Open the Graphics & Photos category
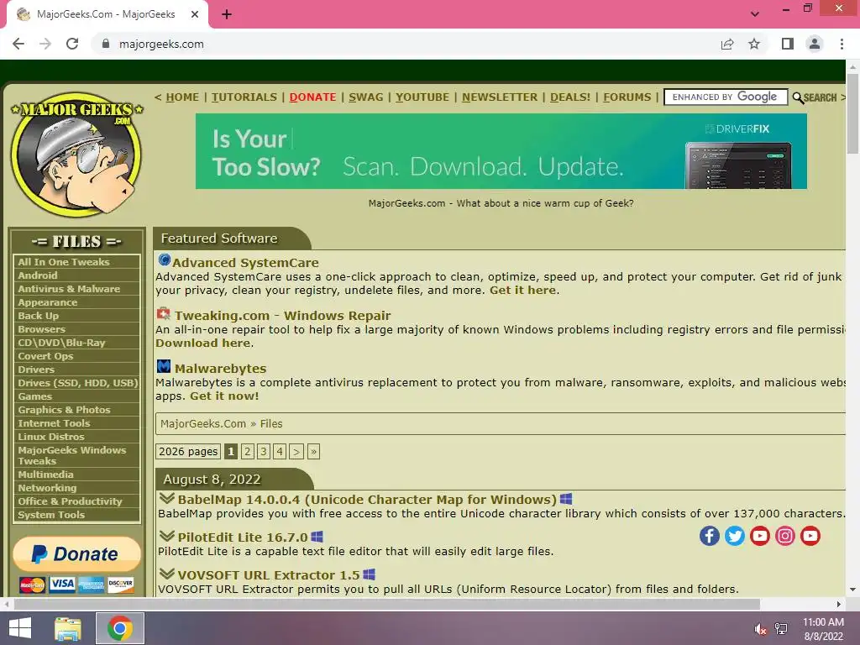Image resolution: width=860 pixels, height=645 pixels. (76, 410)
